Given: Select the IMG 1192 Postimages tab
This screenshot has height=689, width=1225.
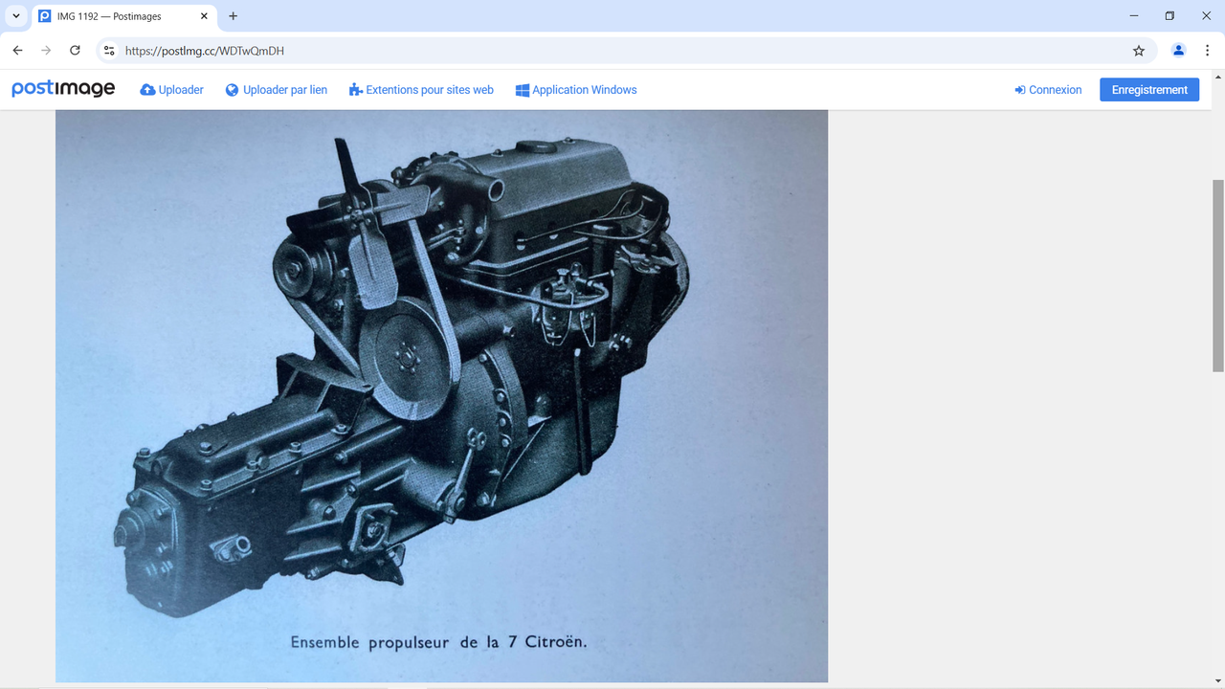Looking at the screenshot, I should [124, 16].
